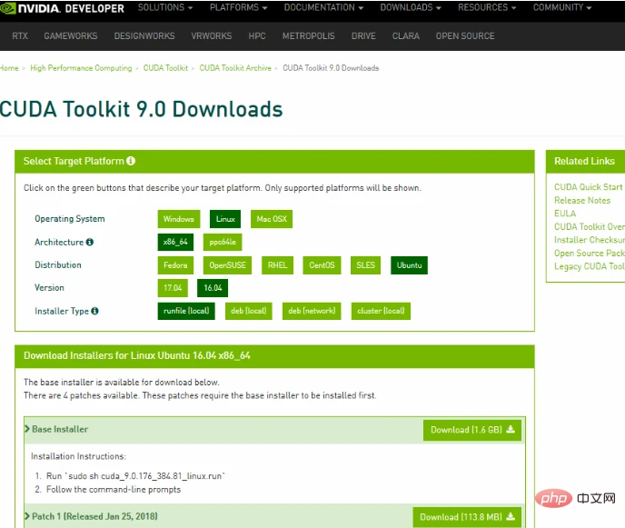This screenshot has height=528, width=625.
Task: Click CUDA Toolkit breadcrumb link
Action: (x=165, y=68)
